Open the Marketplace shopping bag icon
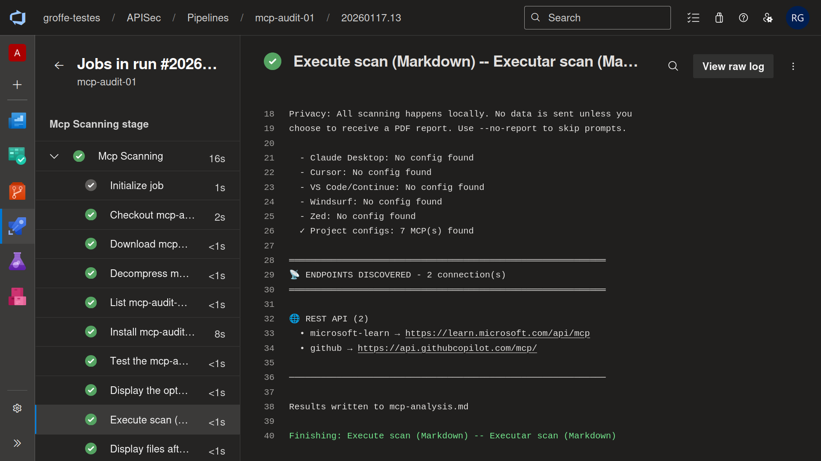The image size is (821, 461). tap(719, 18)
